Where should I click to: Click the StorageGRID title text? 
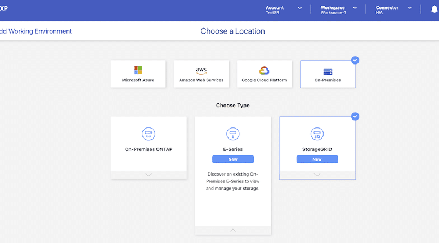(x=317, y=149)
